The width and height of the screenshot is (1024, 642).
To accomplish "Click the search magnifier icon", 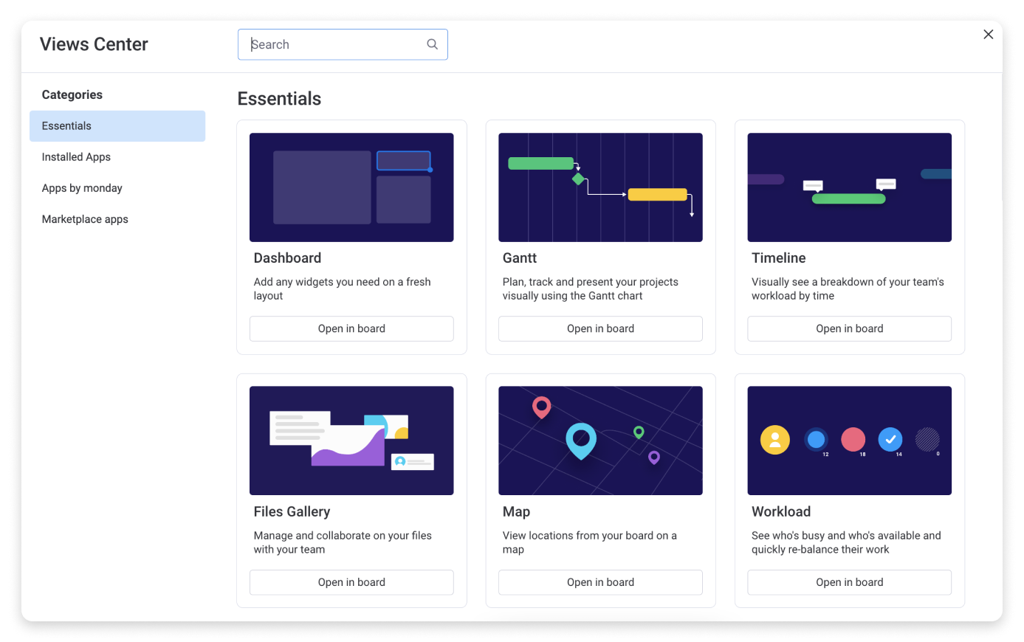I will (432, 44).
